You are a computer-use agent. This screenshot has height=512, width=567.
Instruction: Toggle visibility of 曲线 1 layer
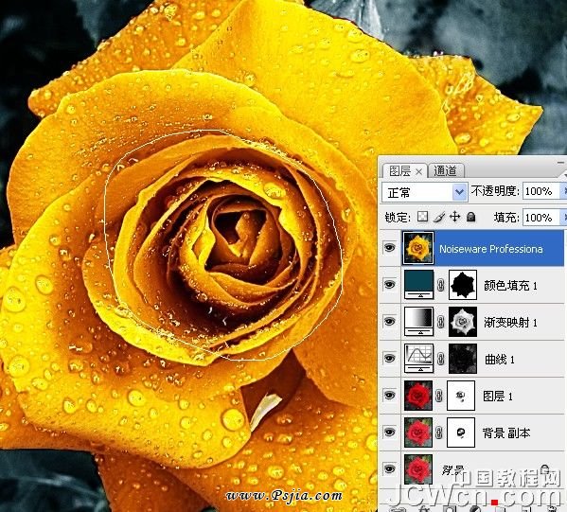pos(389,358)
